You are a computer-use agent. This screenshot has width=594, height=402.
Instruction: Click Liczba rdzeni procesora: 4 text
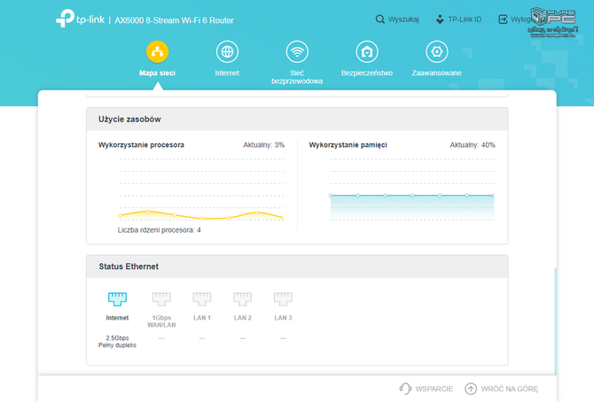[x=159, y=230]
